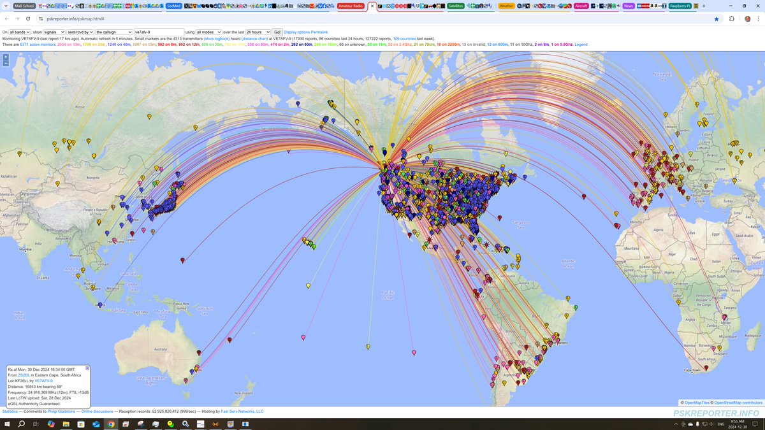Go back in browser history

click(x=6, y=19)
